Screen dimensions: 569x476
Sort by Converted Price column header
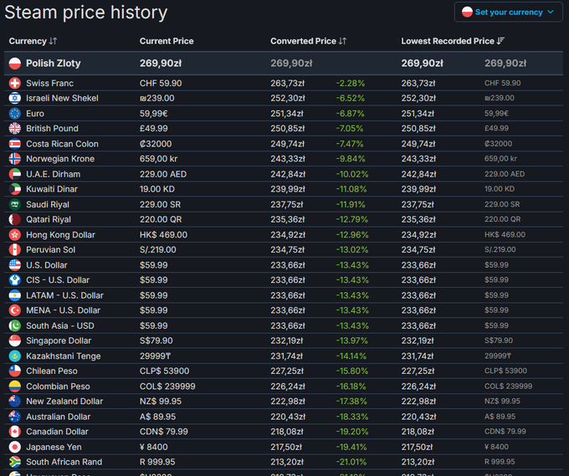(x=308, y=41)
